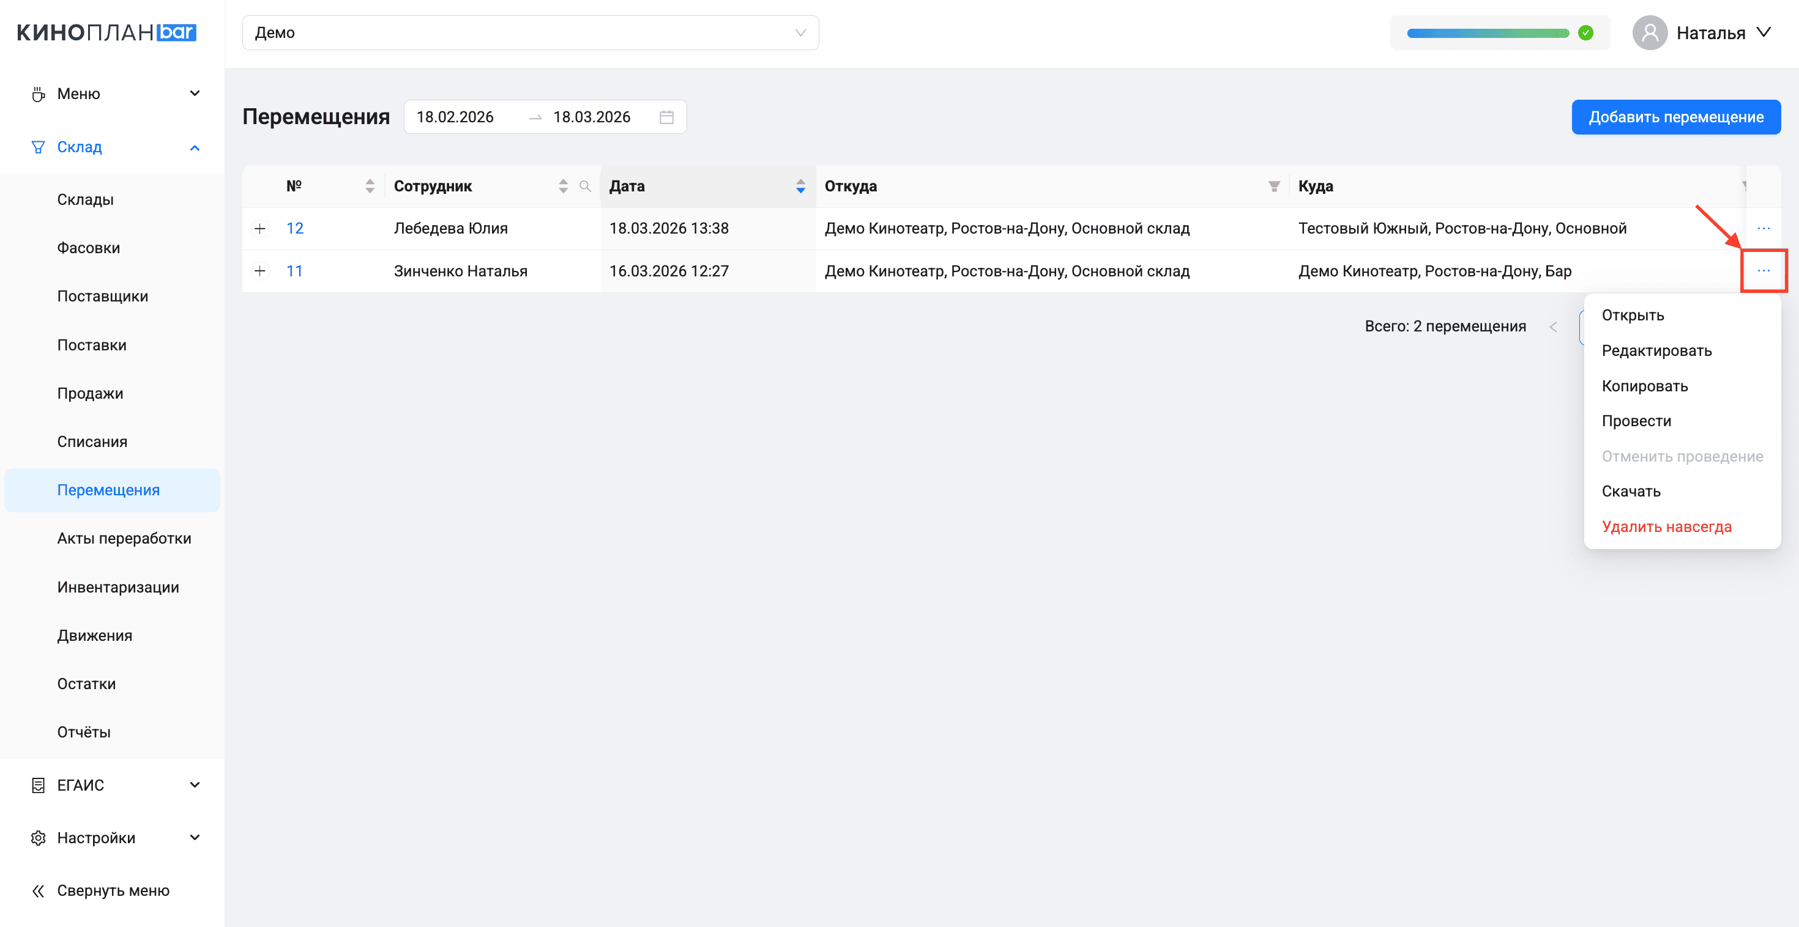1799x927 pixels.
Task: Choose Удалить навсегда from context menu
Action: coord(1666,527)
